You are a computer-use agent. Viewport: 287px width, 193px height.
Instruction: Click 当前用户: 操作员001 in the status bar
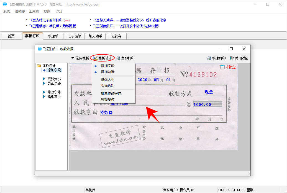click(x=179, y=190)
